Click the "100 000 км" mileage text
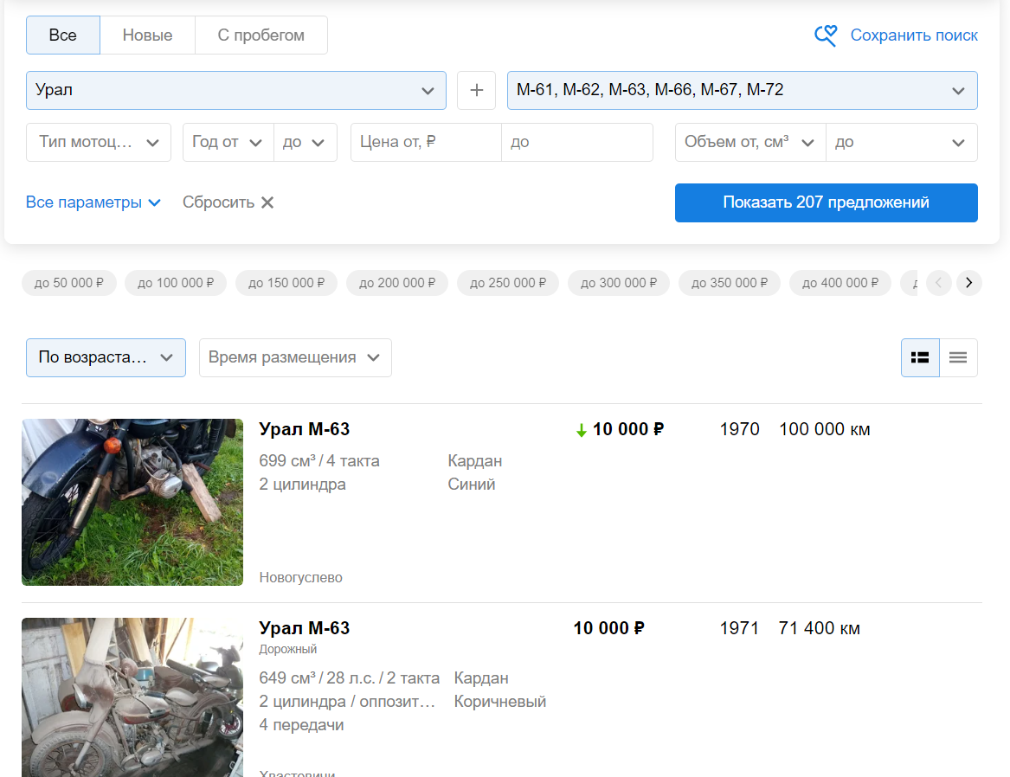The height and width of the screenshot is (777, 1010). 825,429
